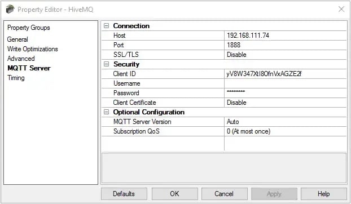
Task: Edit the Port value 1888
Action: [x=285, y=45]
